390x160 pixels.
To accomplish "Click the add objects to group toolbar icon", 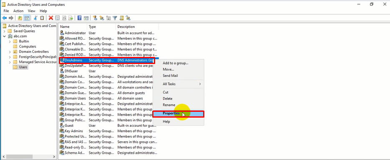I will [x=128, y=18].
